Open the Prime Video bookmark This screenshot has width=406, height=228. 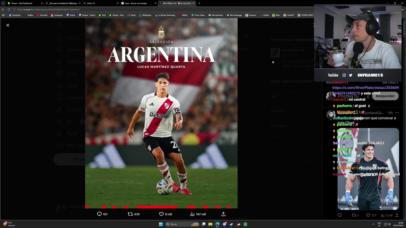coord(198,15)
